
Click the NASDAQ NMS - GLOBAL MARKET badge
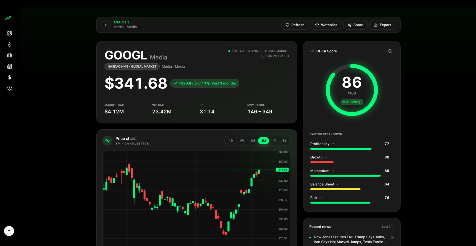point(132,67)
